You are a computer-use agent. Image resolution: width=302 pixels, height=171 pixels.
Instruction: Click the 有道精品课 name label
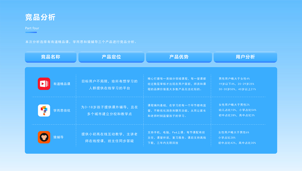(x=62, y=84)
